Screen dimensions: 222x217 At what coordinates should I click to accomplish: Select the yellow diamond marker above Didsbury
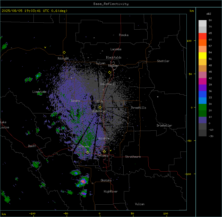click(100, 107)
